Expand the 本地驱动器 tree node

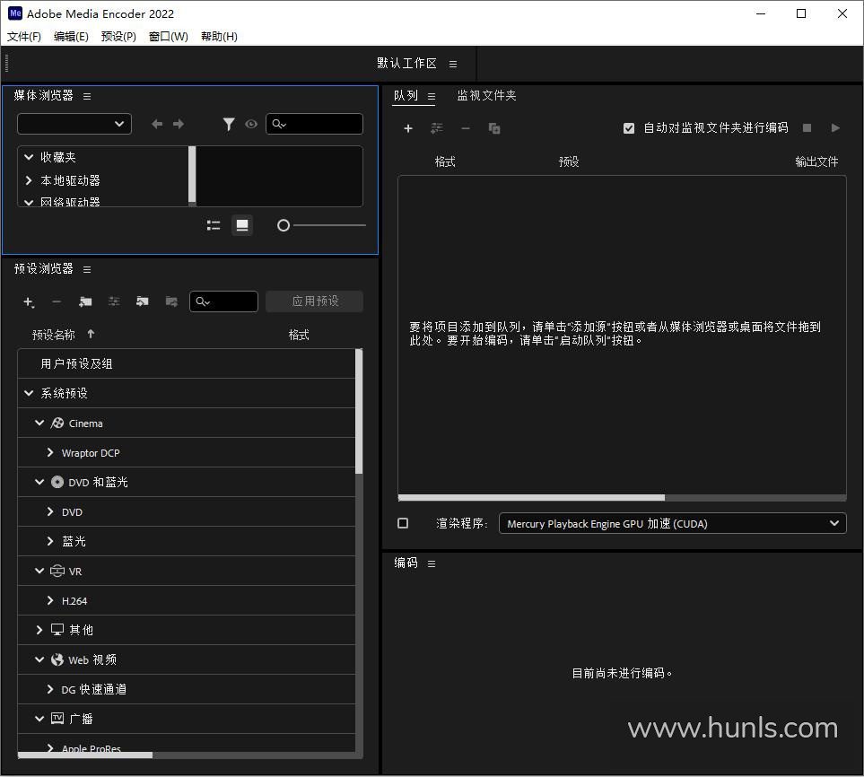pyautogui.click(x=29, y=180)
